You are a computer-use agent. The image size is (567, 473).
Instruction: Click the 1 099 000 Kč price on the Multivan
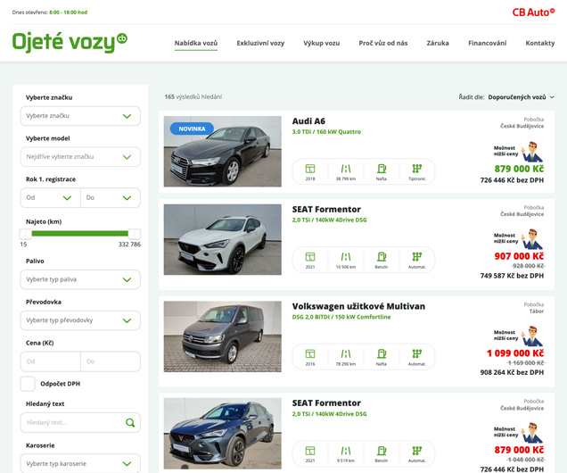coord(515,353)
